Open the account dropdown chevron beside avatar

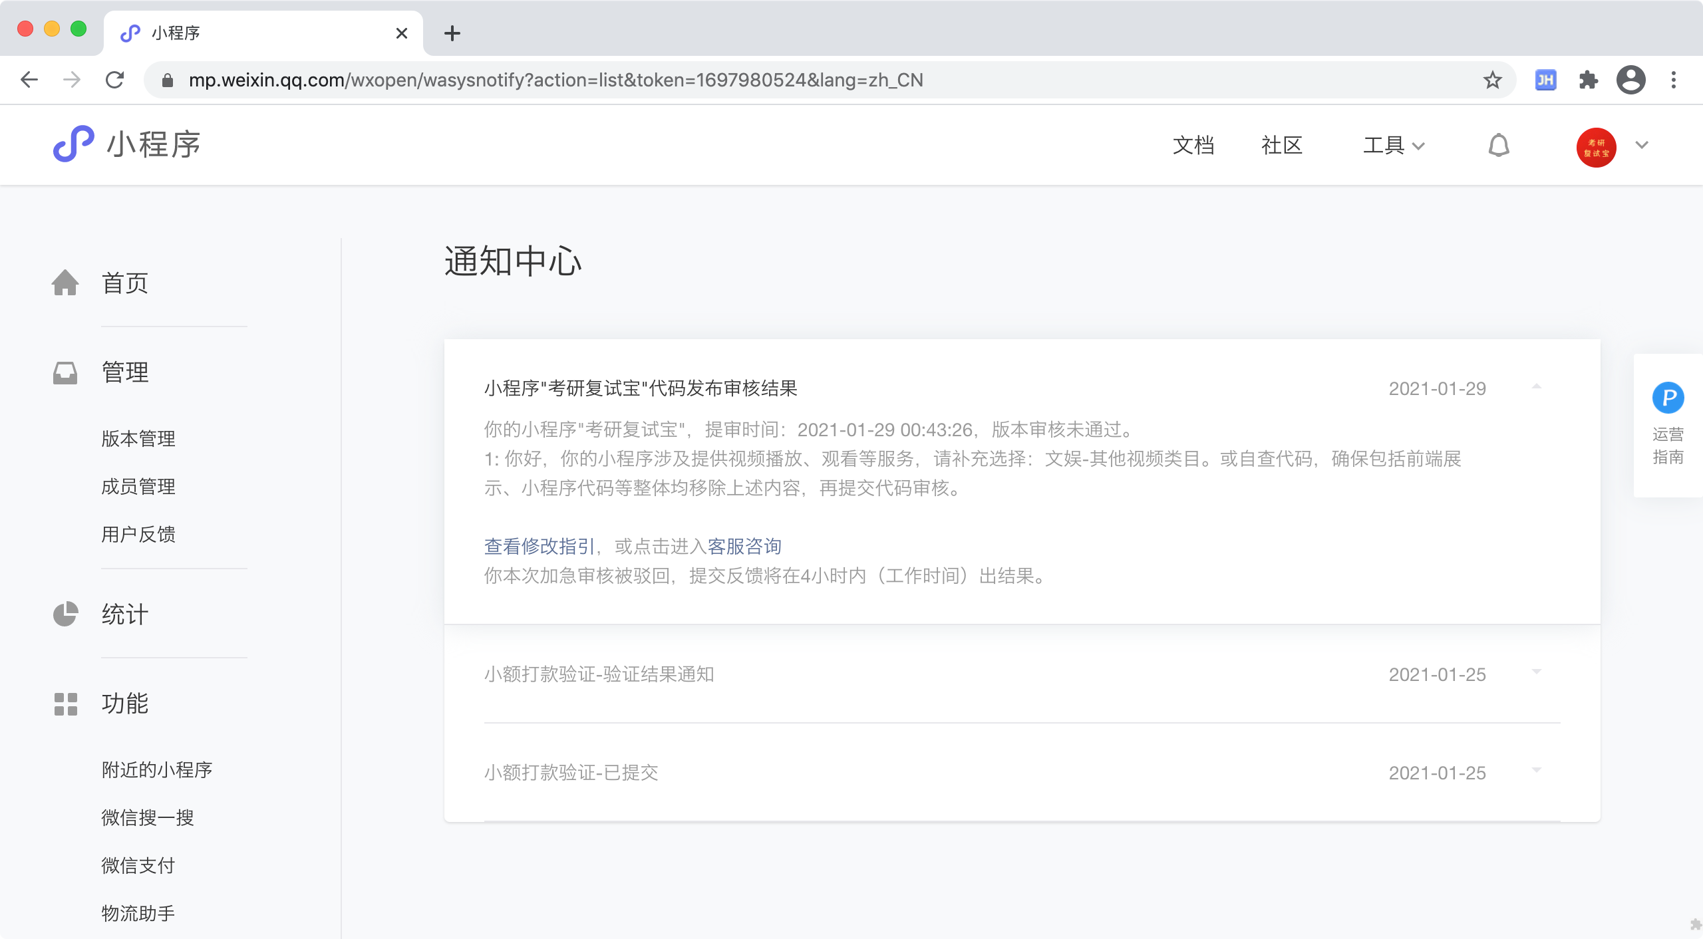click(x=1642, y=145)
